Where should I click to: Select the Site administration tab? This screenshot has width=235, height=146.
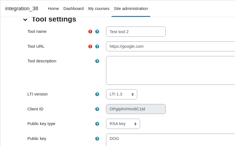(131, 9)
